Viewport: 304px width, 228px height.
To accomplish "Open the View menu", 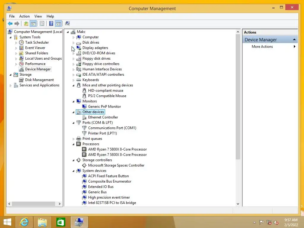I will tap(38, 16).
